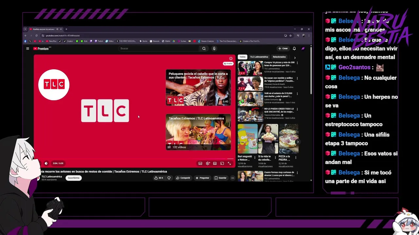
Task: Like the video (30 K thumbs up)
Action: [x=159, y=178]
